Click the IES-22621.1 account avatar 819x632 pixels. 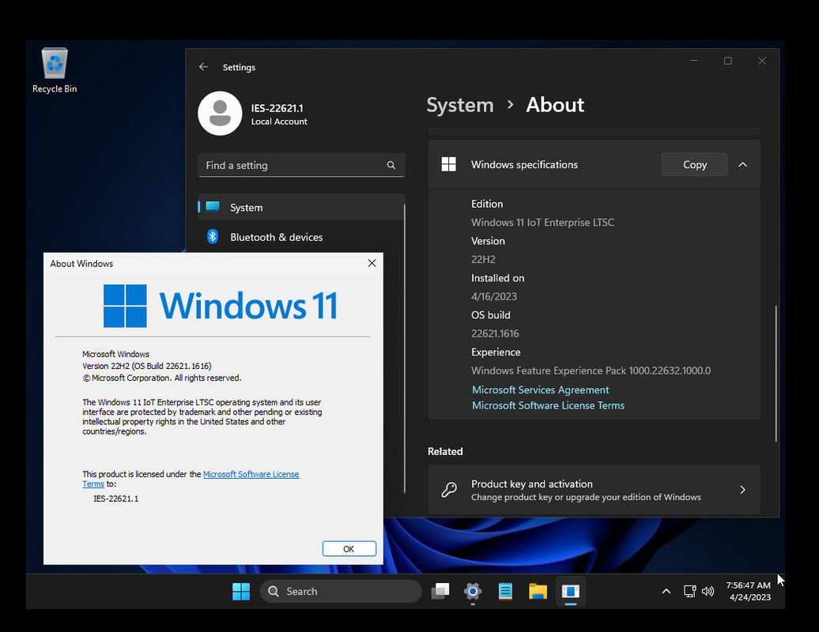point(220,113)
